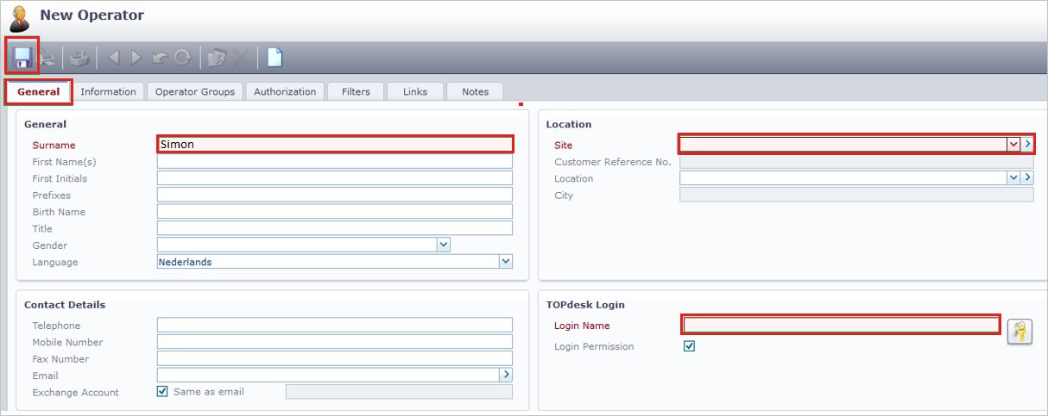Click the New Operator person icon
The height and width of the screenshot is (416, 1048).
19,17
